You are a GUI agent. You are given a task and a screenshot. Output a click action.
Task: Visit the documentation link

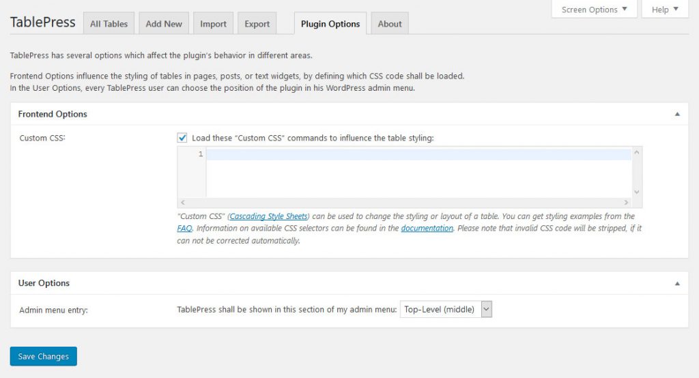[x=427, y=229]
